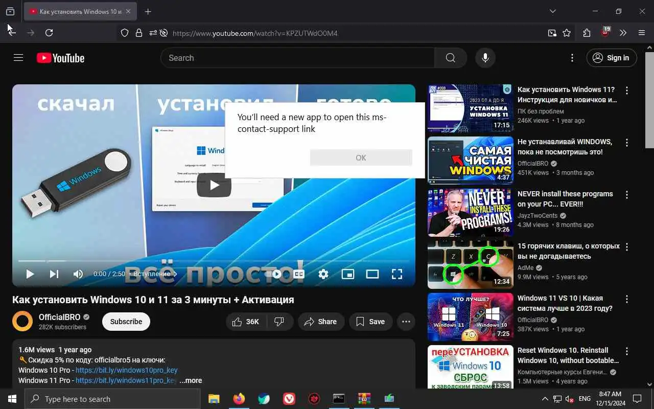The image size is (654, 409).
Task: Open the windows10pro_key bit.ly link
Action: coord(127,370)
